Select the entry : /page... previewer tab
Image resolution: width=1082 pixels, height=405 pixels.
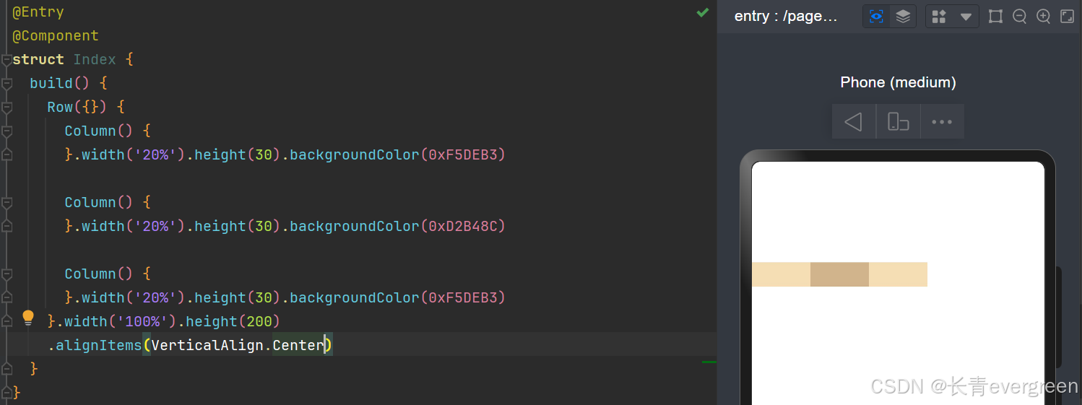coord(786,16)
